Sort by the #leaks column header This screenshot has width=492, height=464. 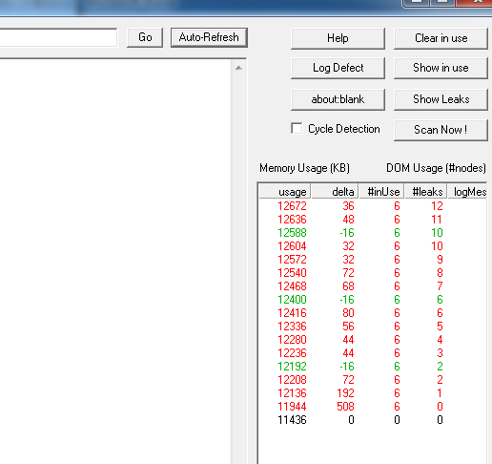coord(426,192)
